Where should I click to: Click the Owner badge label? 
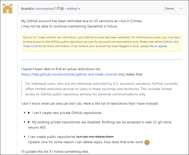pos(169,9)
